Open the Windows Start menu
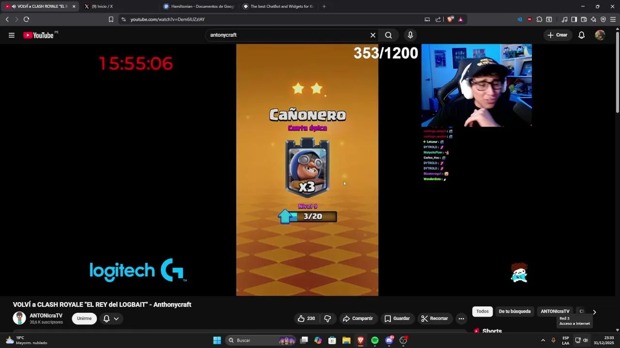 pos(217,340)
